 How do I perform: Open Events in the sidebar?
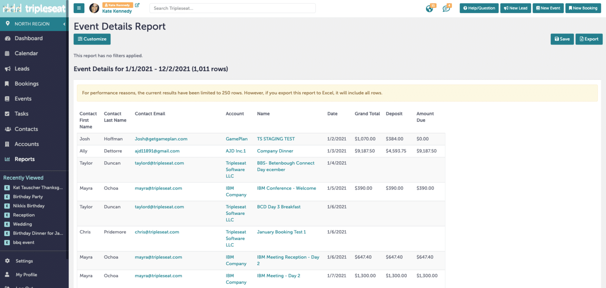(23, 99)
